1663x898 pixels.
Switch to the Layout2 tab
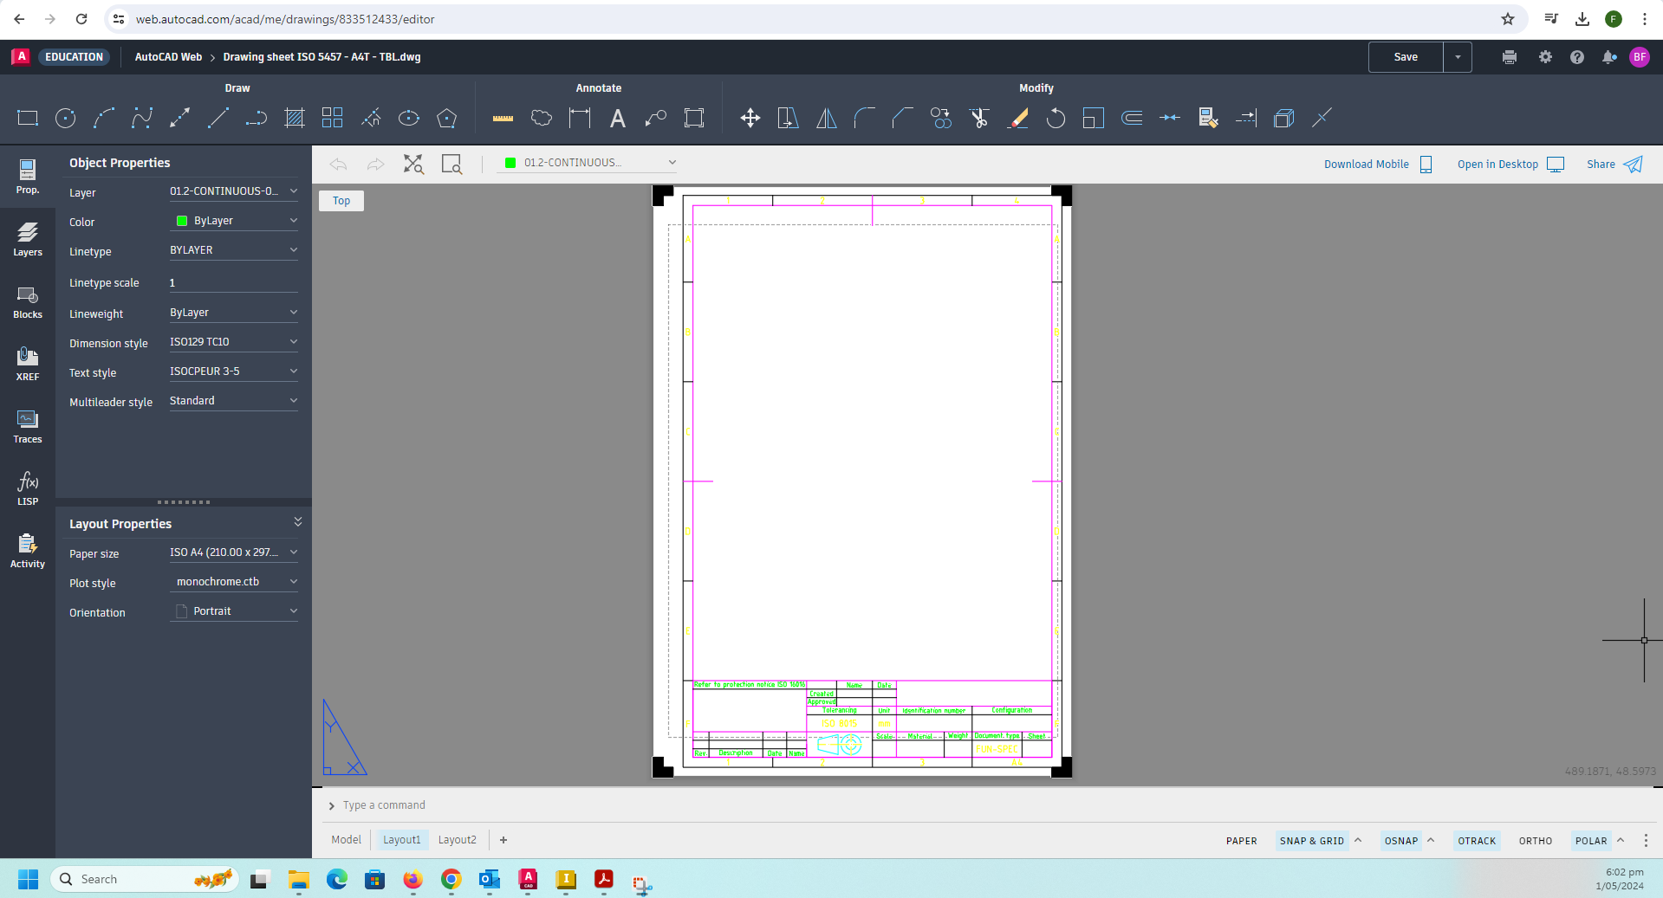pos(457,840)
